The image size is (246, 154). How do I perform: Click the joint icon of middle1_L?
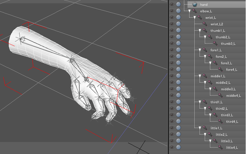[x=205, y=76]
